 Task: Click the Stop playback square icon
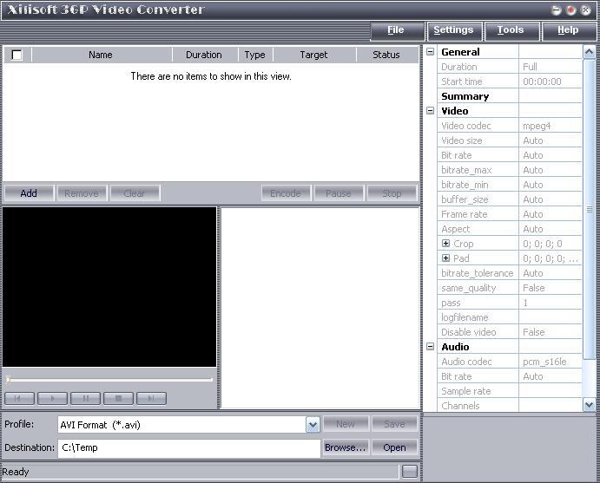pyautogui.click(x=118, y=398)
